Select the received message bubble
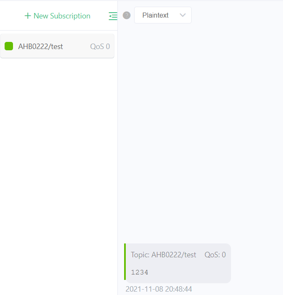 click(x=178, y=263)
